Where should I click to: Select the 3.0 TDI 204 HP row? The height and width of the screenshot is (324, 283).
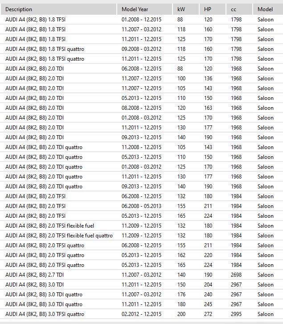tap(141, 285)
